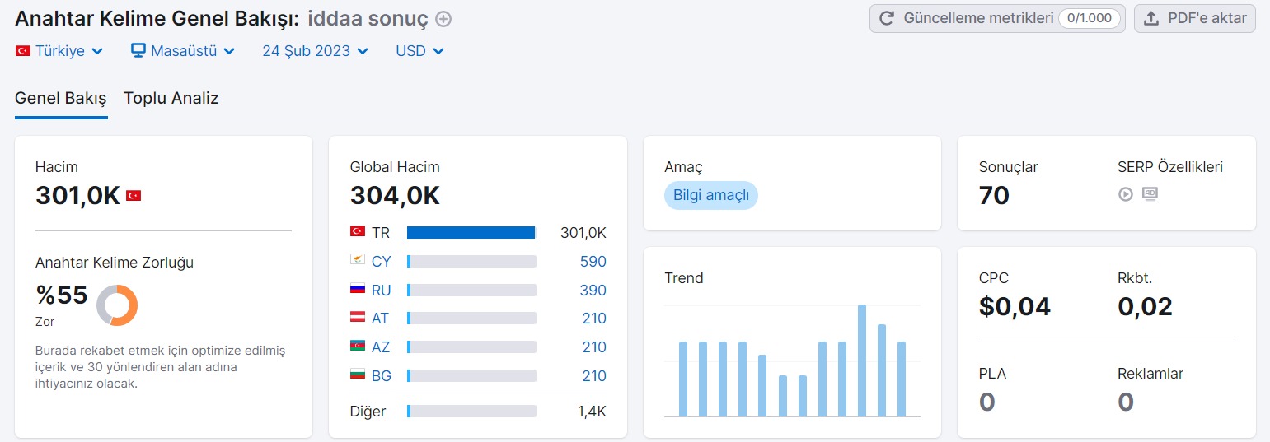Click the Cyprus flag in Global Hacim list
The image size is (1270, 442).
coord(358,261)
